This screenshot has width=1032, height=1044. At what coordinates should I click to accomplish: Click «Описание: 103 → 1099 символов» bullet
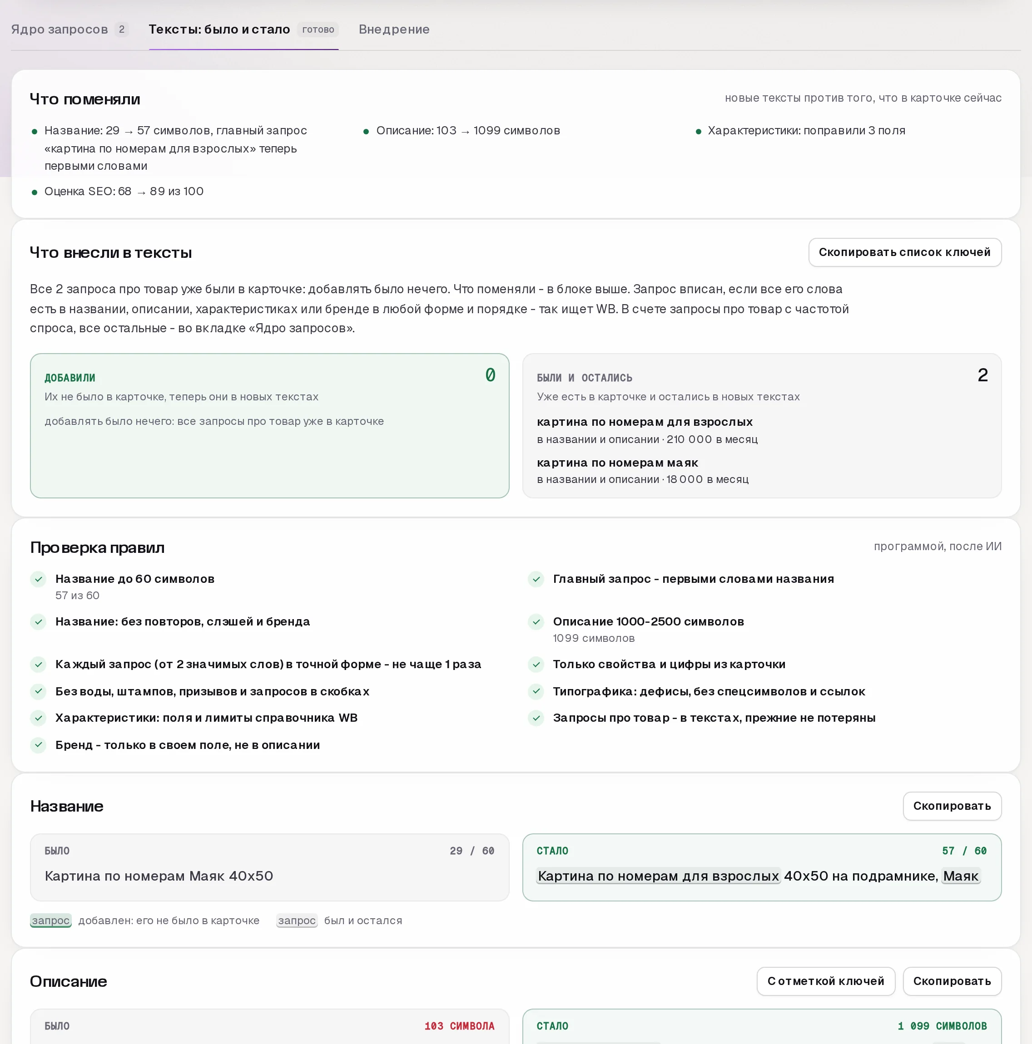pyautogui.click(x=468, y=130)
